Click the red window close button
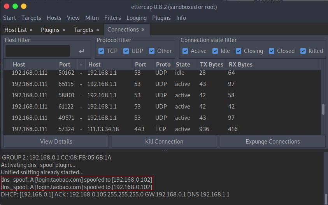Viewport: 328px width, 205px height. [x=7, y=6]
